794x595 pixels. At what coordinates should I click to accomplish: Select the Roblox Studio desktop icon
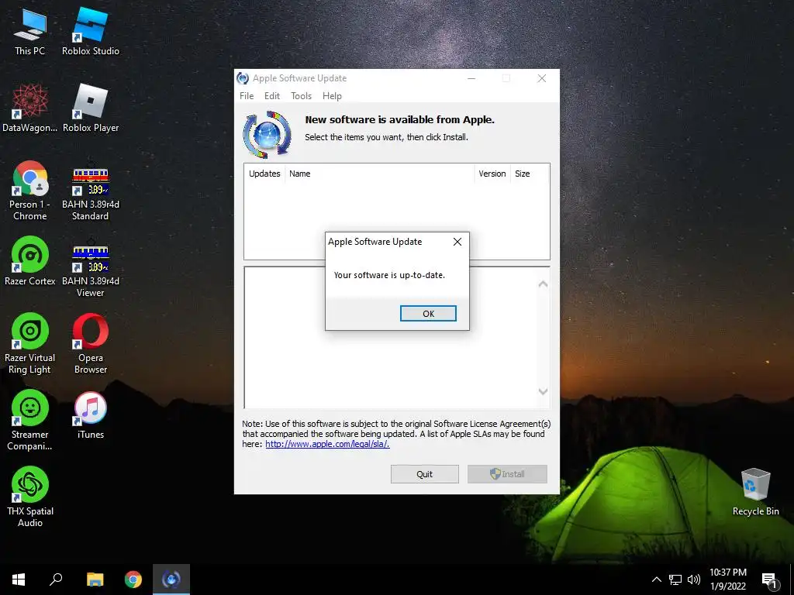[x=91, y=32]
